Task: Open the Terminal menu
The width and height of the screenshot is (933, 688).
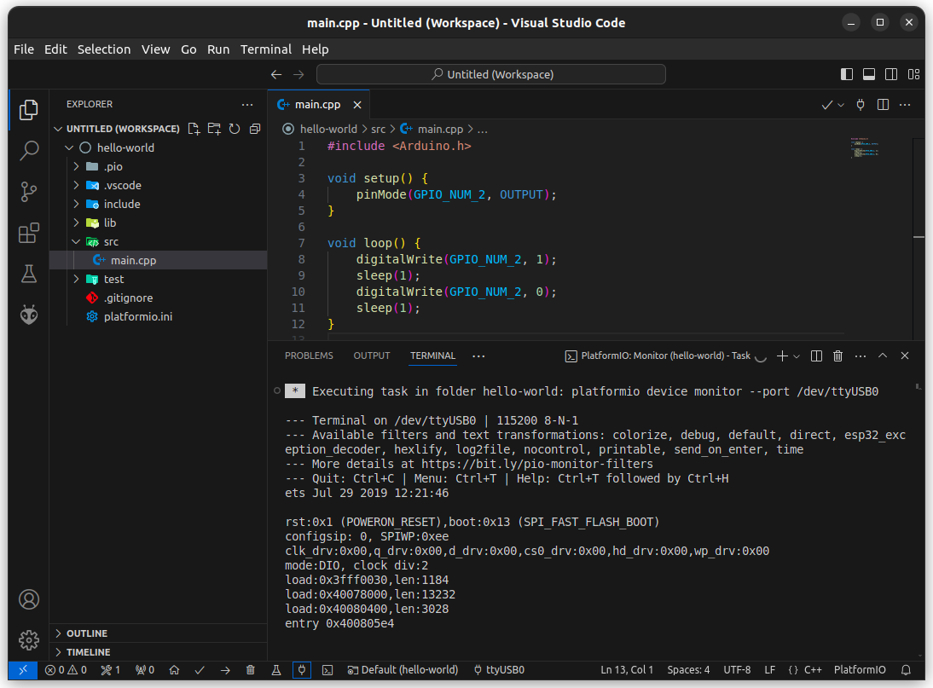Action: click(x=266, y=49)
